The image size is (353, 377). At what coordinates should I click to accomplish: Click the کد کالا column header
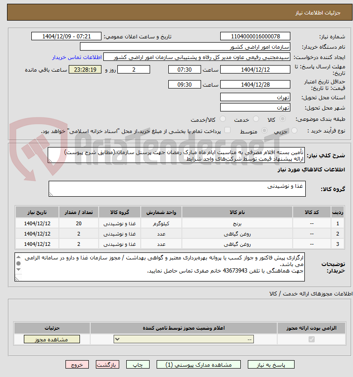(x=311, y=212)
